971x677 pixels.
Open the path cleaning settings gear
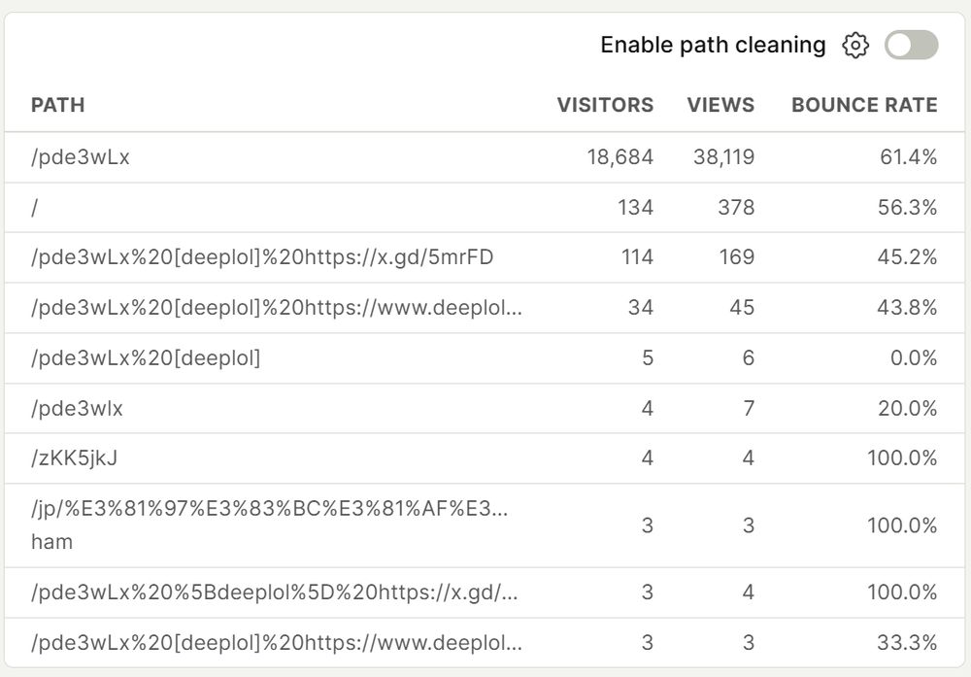tap(855, 45)
